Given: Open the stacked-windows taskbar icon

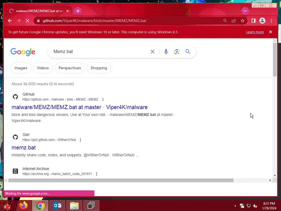Looking at the screenshot, I should (91, 206).
